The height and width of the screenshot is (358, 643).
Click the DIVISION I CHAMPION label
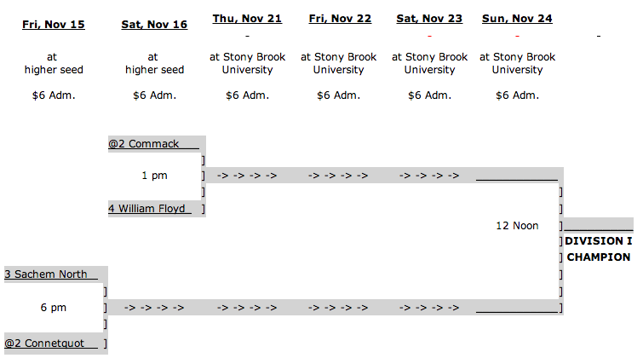click(599, 249)
